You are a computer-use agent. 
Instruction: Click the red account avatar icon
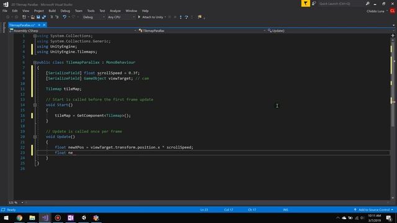(393, 11)
